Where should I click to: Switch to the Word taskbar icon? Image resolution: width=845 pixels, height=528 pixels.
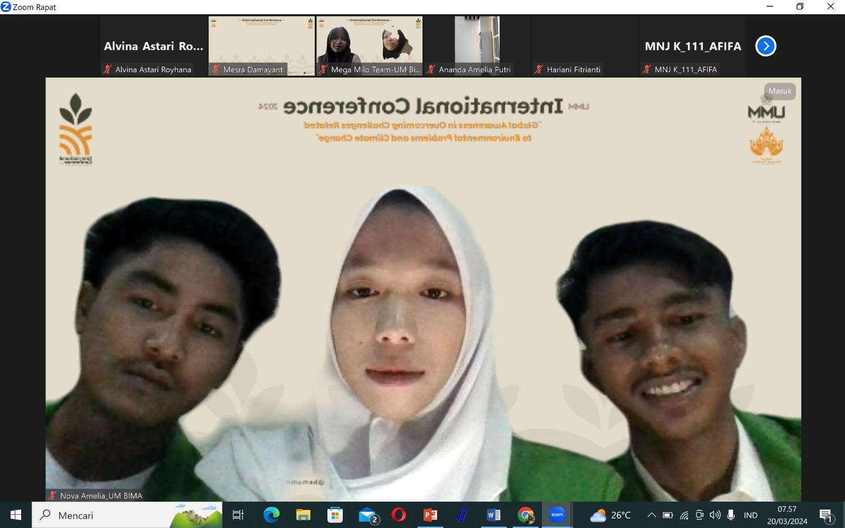[x=494, y=515]
